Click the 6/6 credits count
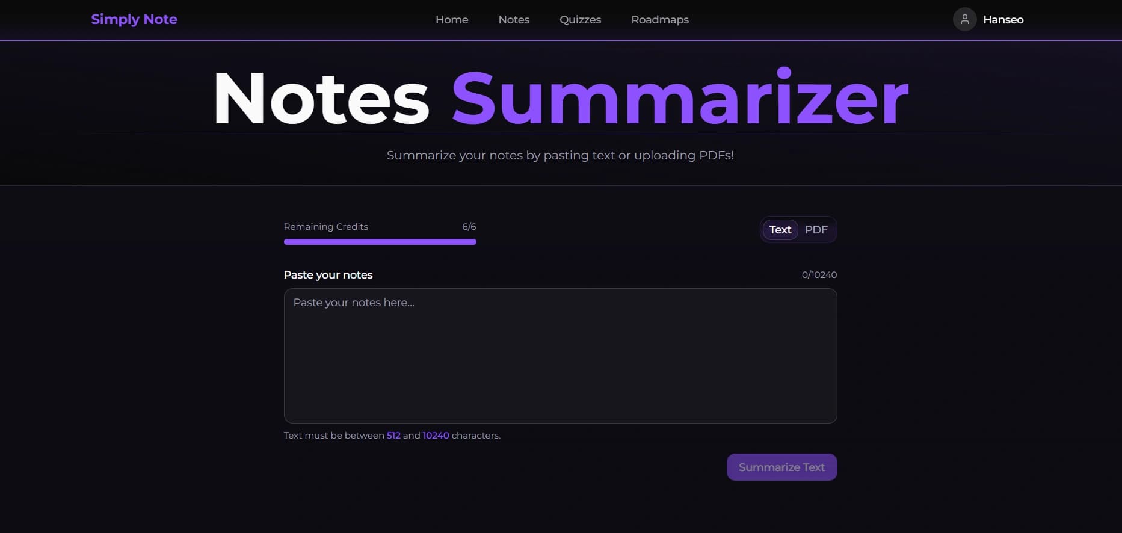 (469, 227)
